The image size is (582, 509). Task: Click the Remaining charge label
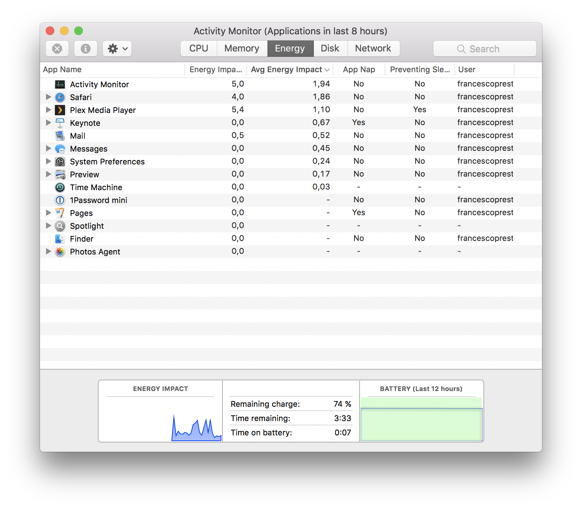265,404
